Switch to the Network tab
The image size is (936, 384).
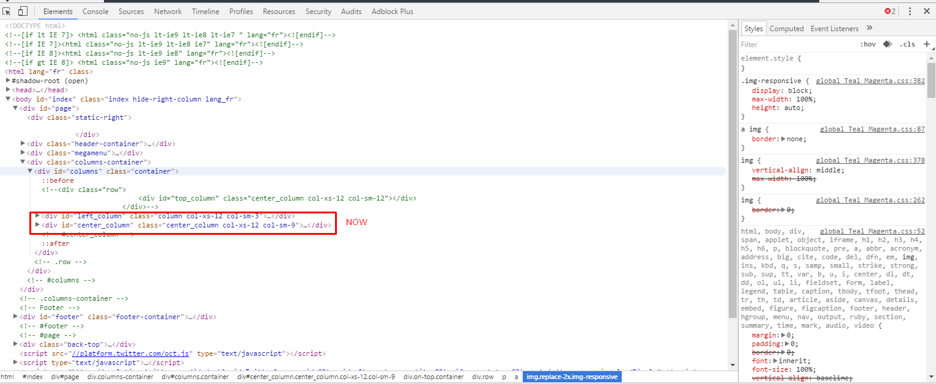tap(168, 11)
